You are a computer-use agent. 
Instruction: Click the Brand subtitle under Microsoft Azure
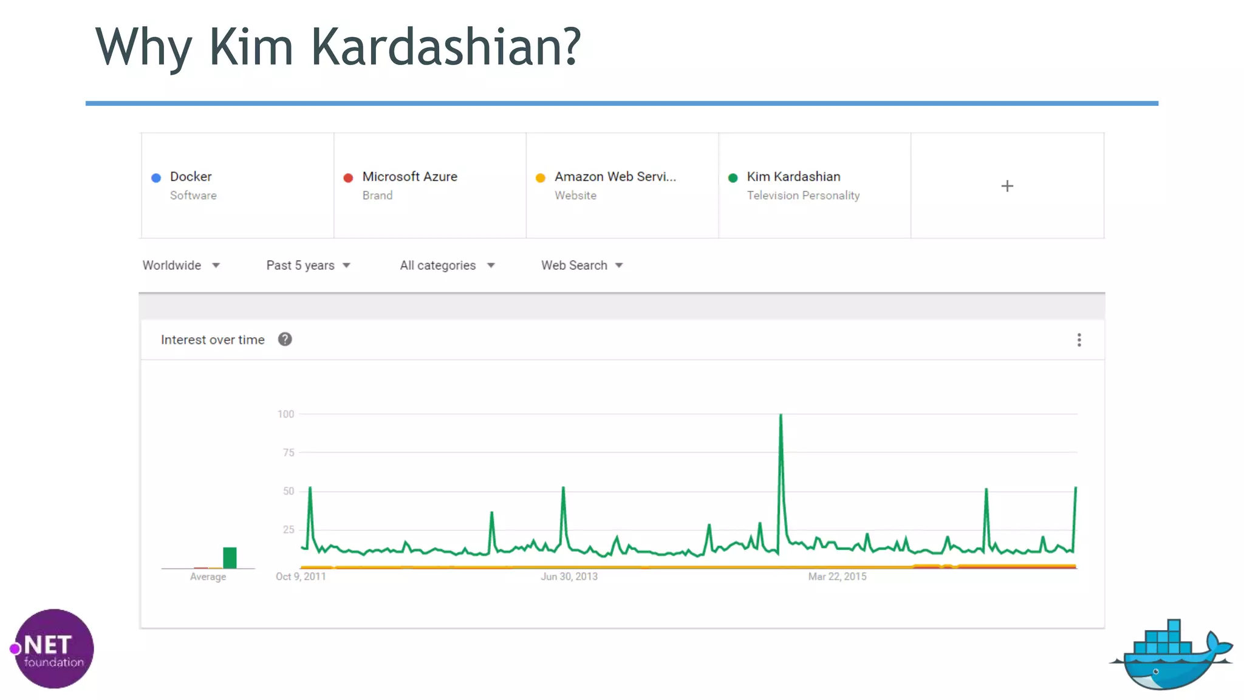pyautogui.click(x=377, y=196)
